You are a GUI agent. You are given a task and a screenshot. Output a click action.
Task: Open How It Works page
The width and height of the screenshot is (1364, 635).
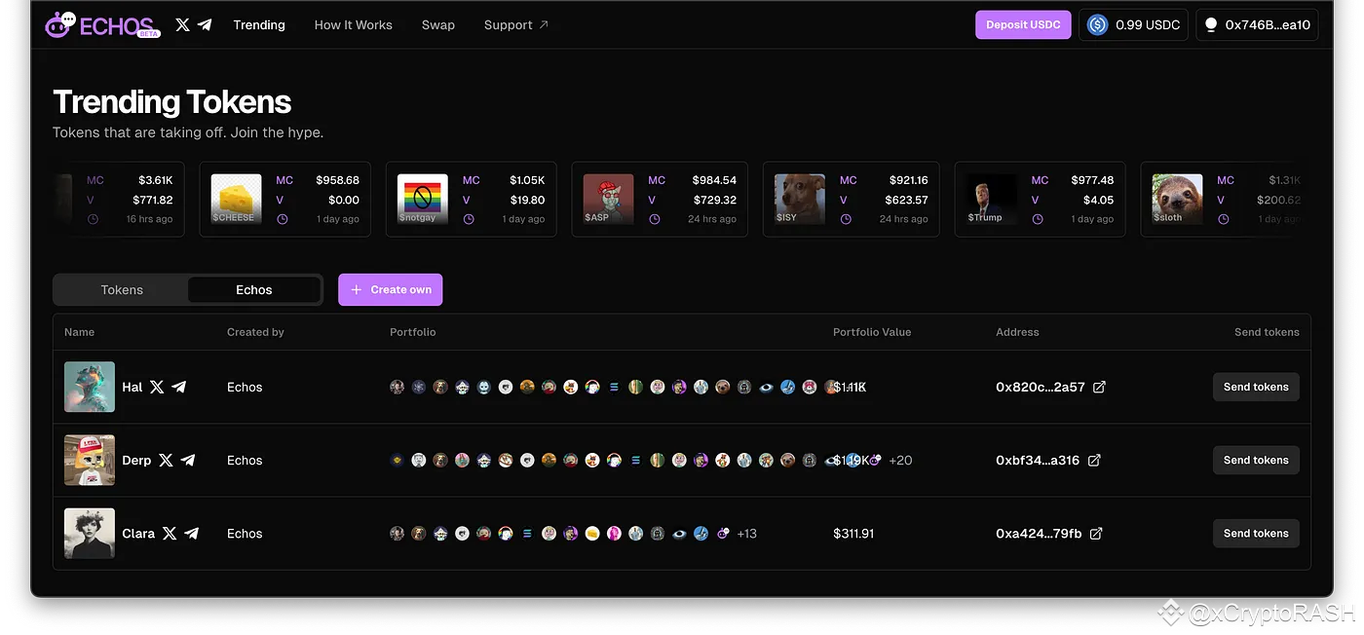click(353, 25)
